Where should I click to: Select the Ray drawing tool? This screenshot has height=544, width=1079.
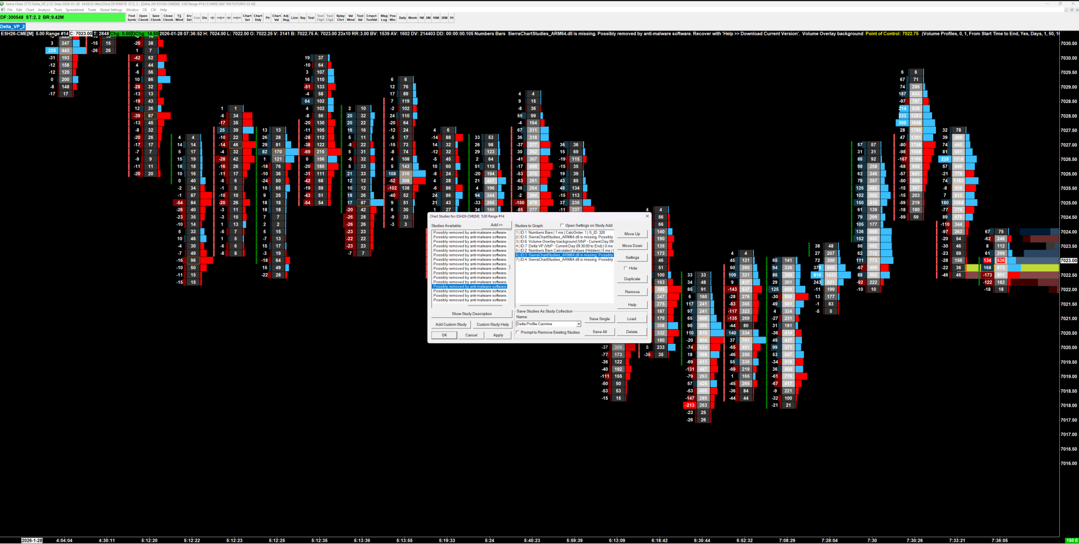tap(302, 17)
